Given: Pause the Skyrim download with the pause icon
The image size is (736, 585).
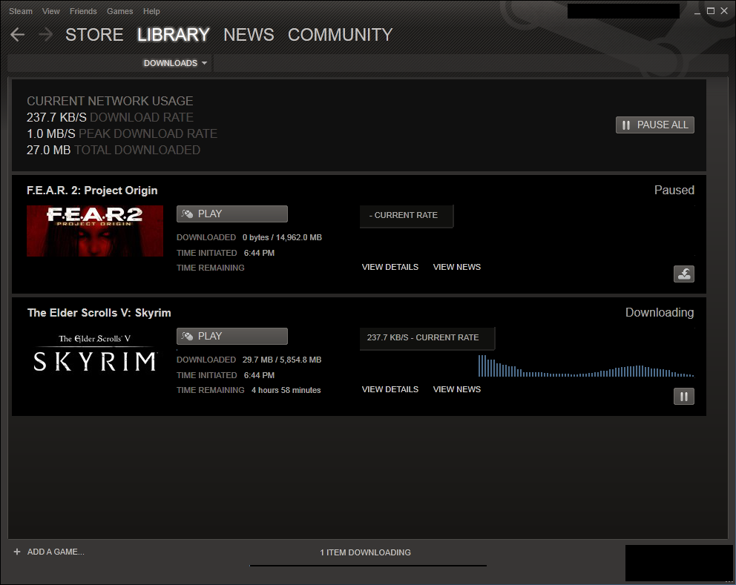Looking at the screenshot, I should [684, 397].
